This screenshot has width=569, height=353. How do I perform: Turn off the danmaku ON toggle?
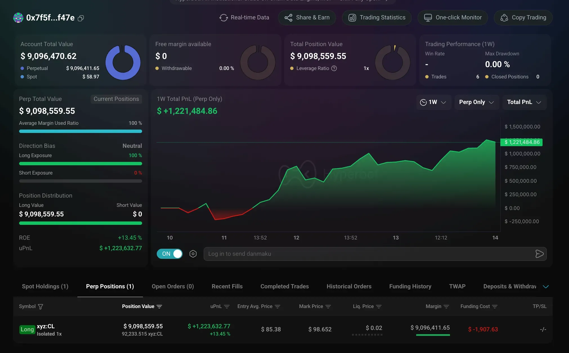click(170, 254)
